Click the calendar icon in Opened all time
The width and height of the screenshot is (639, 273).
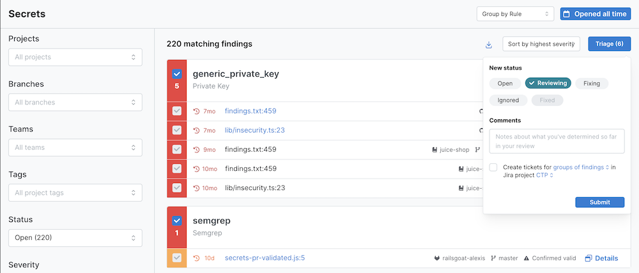[567, 14]
